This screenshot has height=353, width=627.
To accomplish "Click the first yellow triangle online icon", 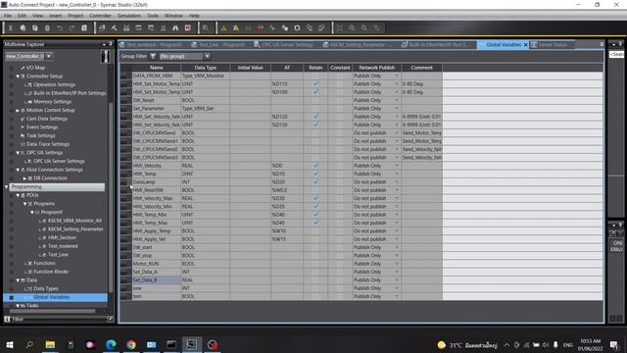I will point(224,28).
